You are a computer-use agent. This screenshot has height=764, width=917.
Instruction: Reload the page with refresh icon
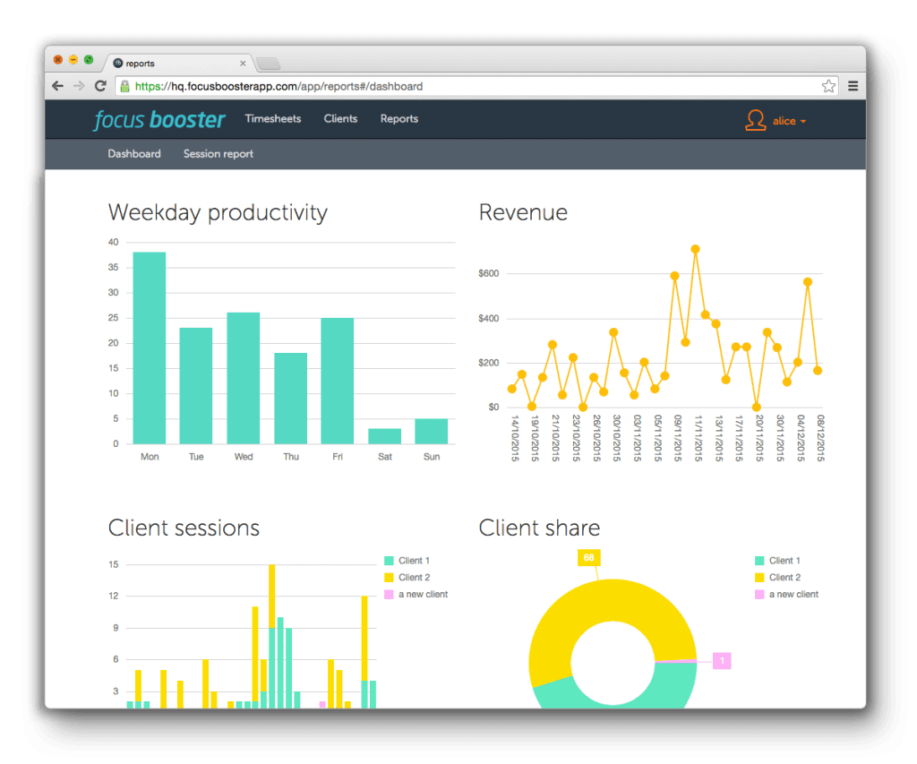point(100,87)
